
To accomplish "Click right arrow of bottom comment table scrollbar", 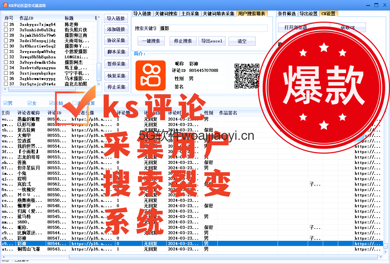I will click(381, 257).
